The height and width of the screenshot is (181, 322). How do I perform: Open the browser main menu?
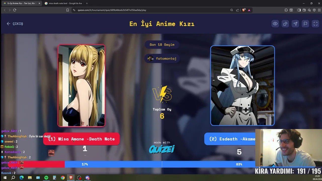pos(319,10)
